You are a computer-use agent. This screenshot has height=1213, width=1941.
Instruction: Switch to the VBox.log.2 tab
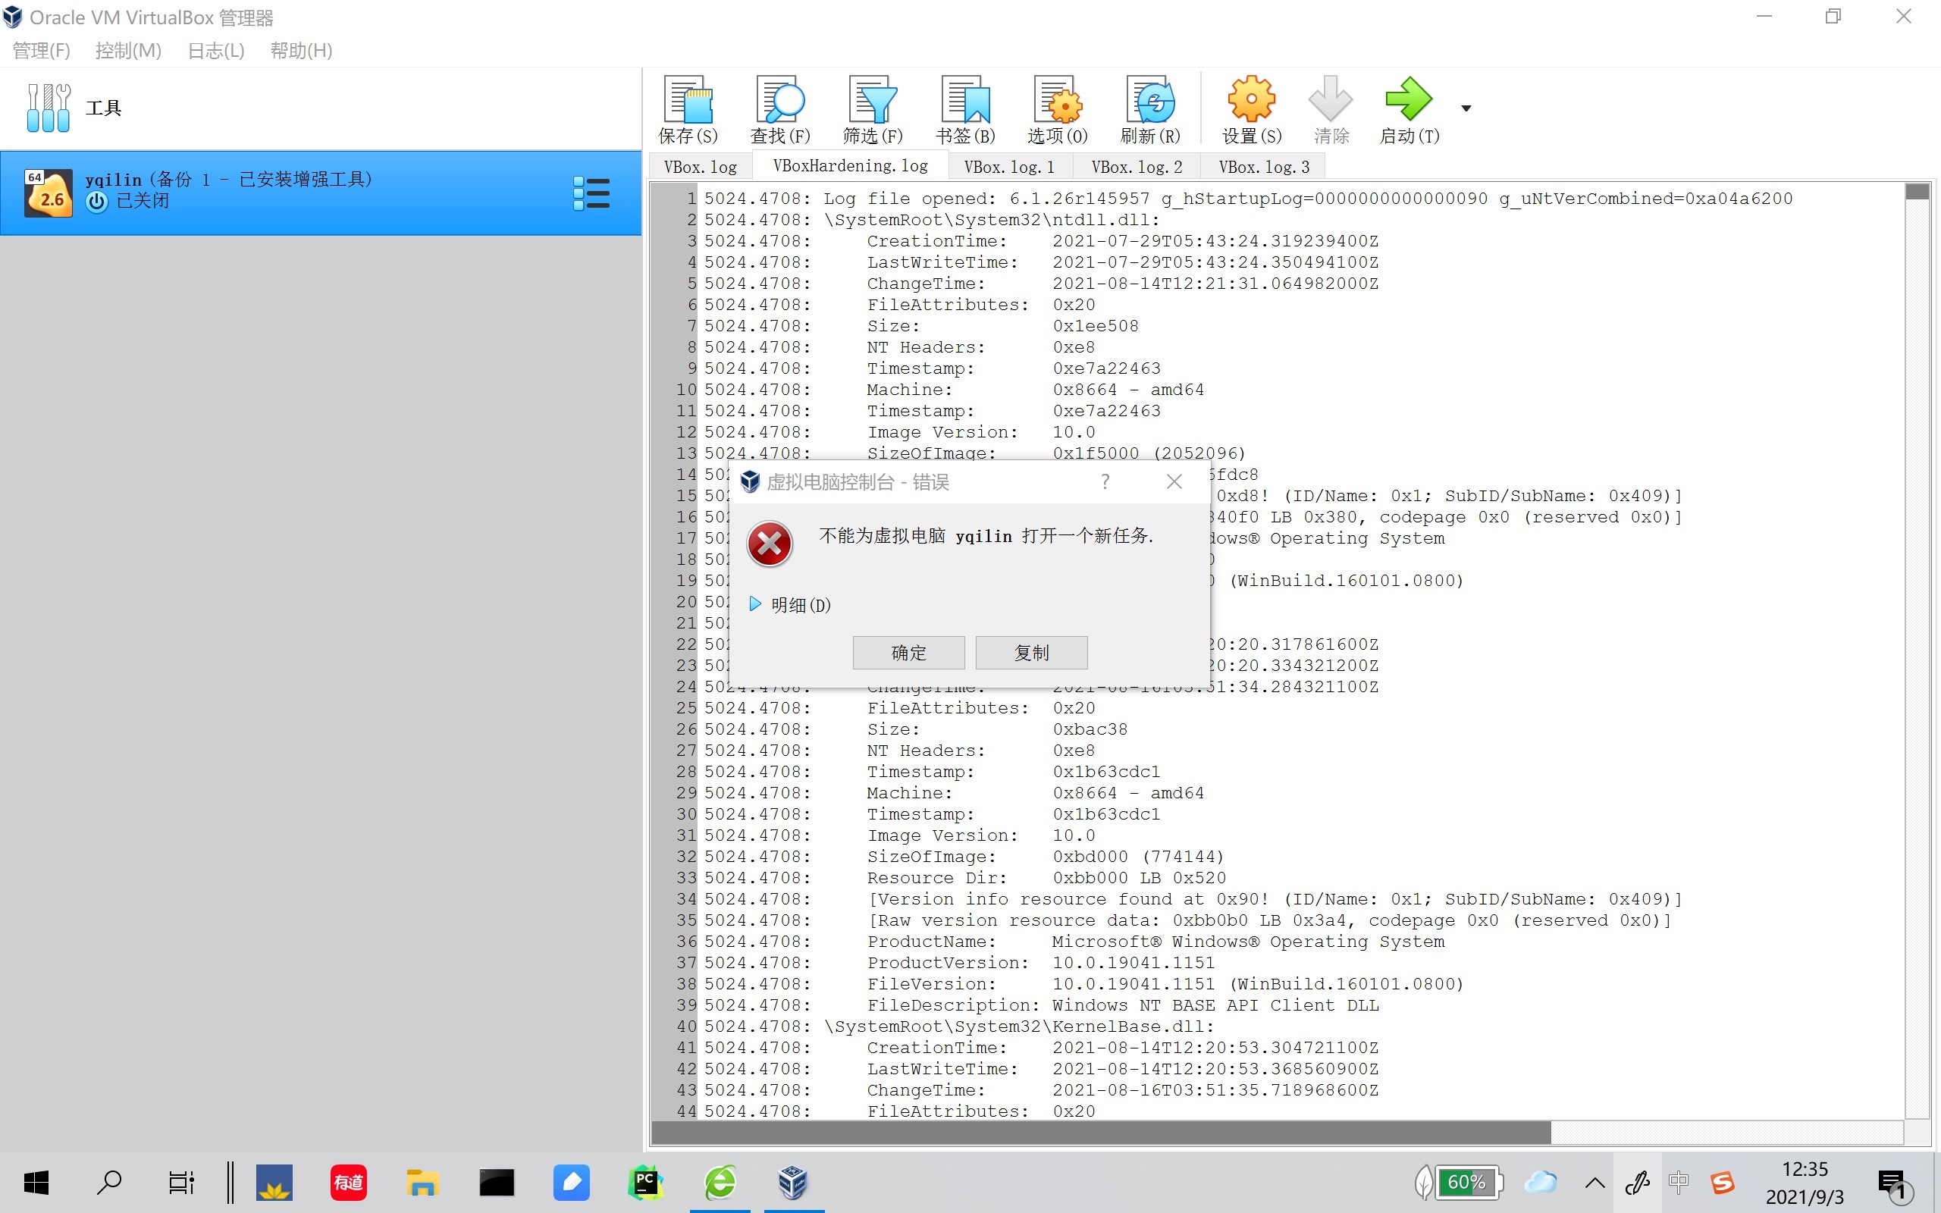pyautogui.click(x=1136, y=167)
